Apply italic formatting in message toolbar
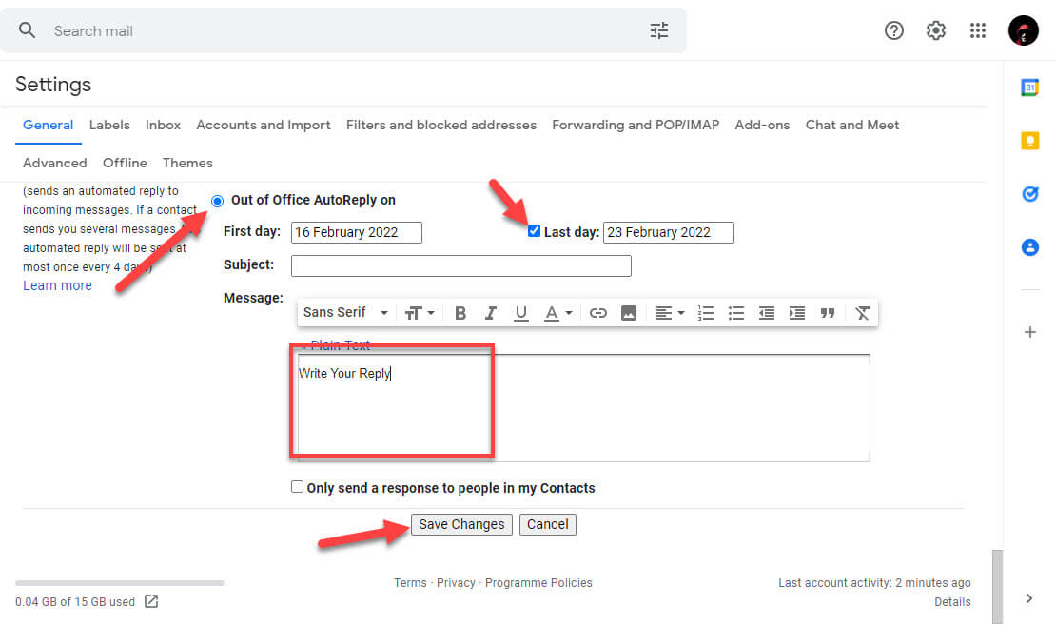The width and height of the screenshot is (1056, 625). tap(491, 313)
